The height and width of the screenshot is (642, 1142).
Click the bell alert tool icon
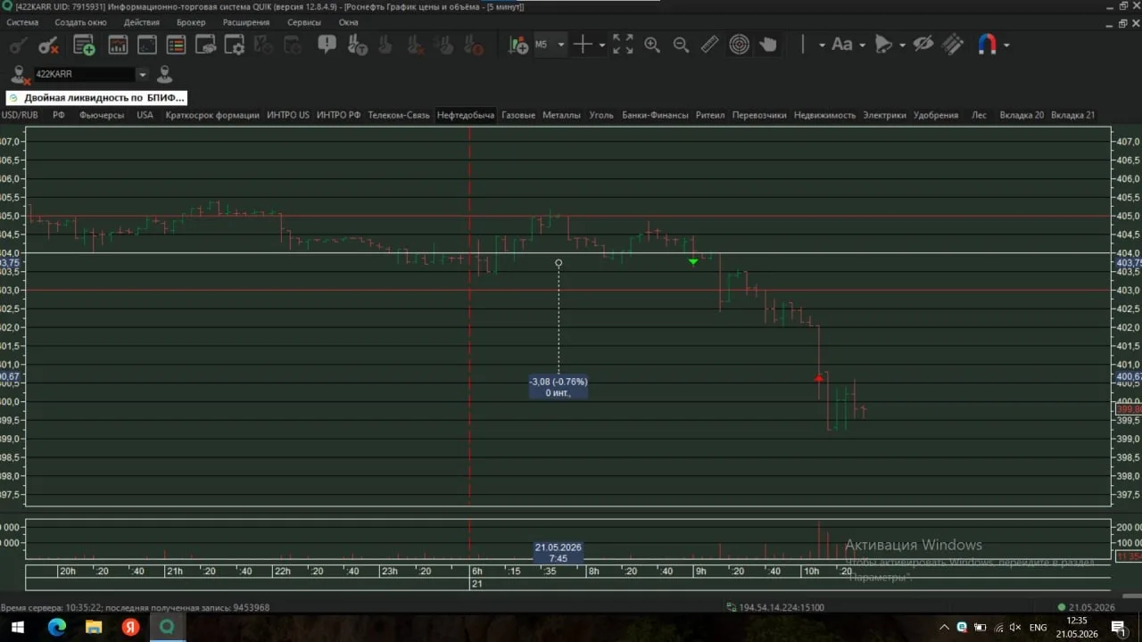coord(883,45)
